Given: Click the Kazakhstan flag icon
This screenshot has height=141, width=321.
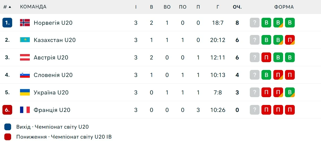Looking at the screenshot, I should [x=25, y=40].
